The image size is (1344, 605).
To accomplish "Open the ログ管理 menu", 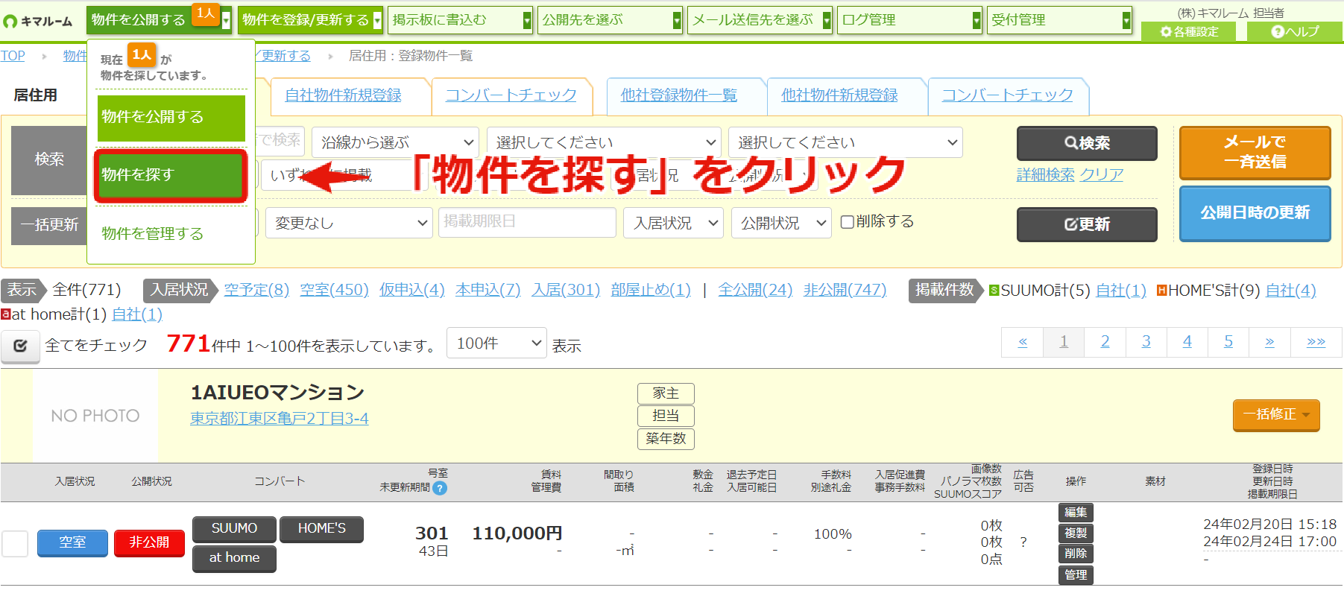I will click(910, 20).
